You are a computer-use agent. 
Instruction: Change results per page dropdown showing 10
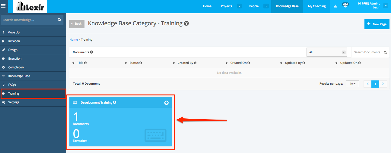click(x=352, y=84)
